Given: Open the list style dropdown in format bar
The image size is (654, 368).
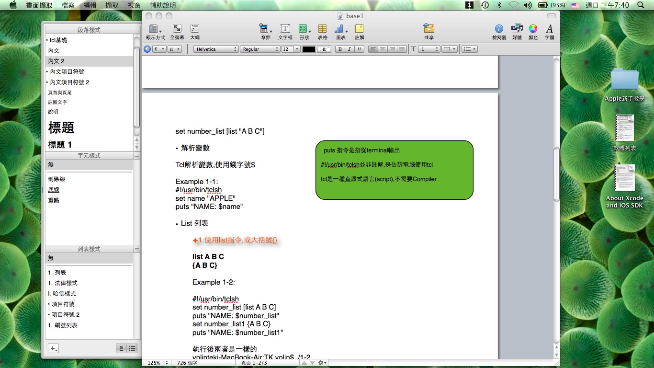Looking at the screenshot, I should (x=470, y=49).
